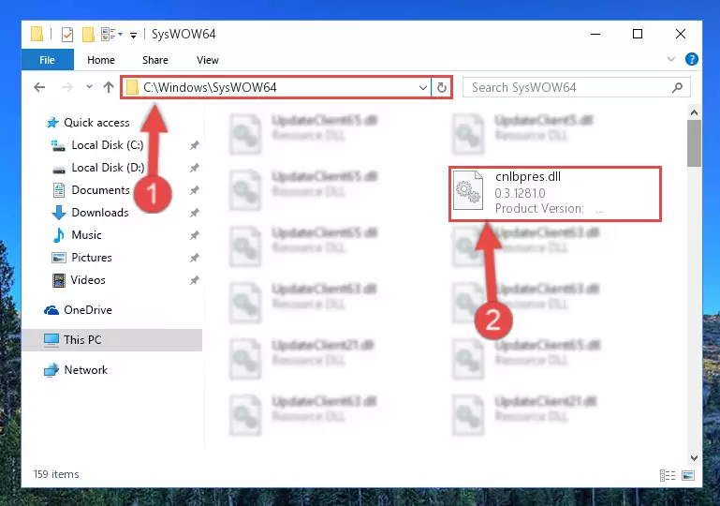Viewport: 720px width, 506px height.
Task: Switch to large icons view in status bar
Action: [x=688, y=475]
